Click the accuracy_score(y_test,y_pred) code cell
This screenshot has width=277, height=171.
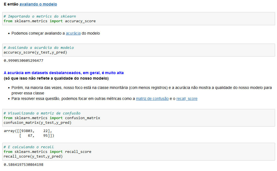(138, 50)
